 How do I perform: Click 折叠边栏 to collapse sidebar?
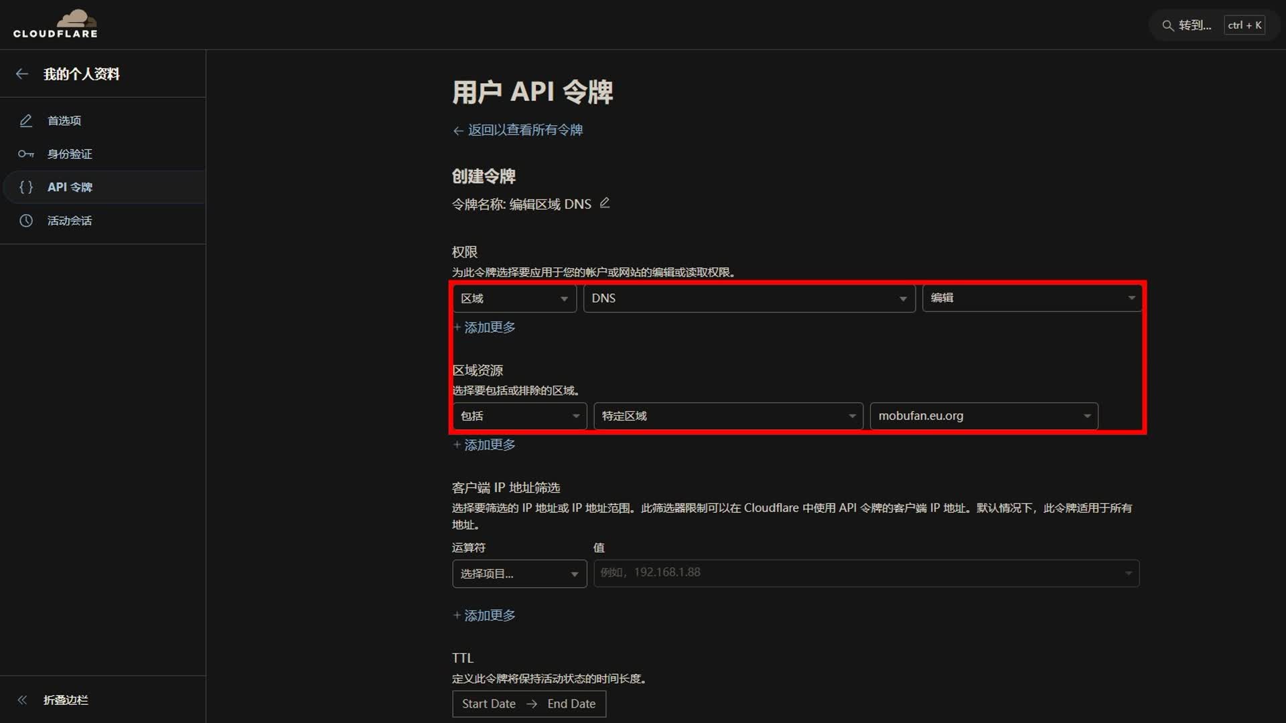[x=66, y=700]
